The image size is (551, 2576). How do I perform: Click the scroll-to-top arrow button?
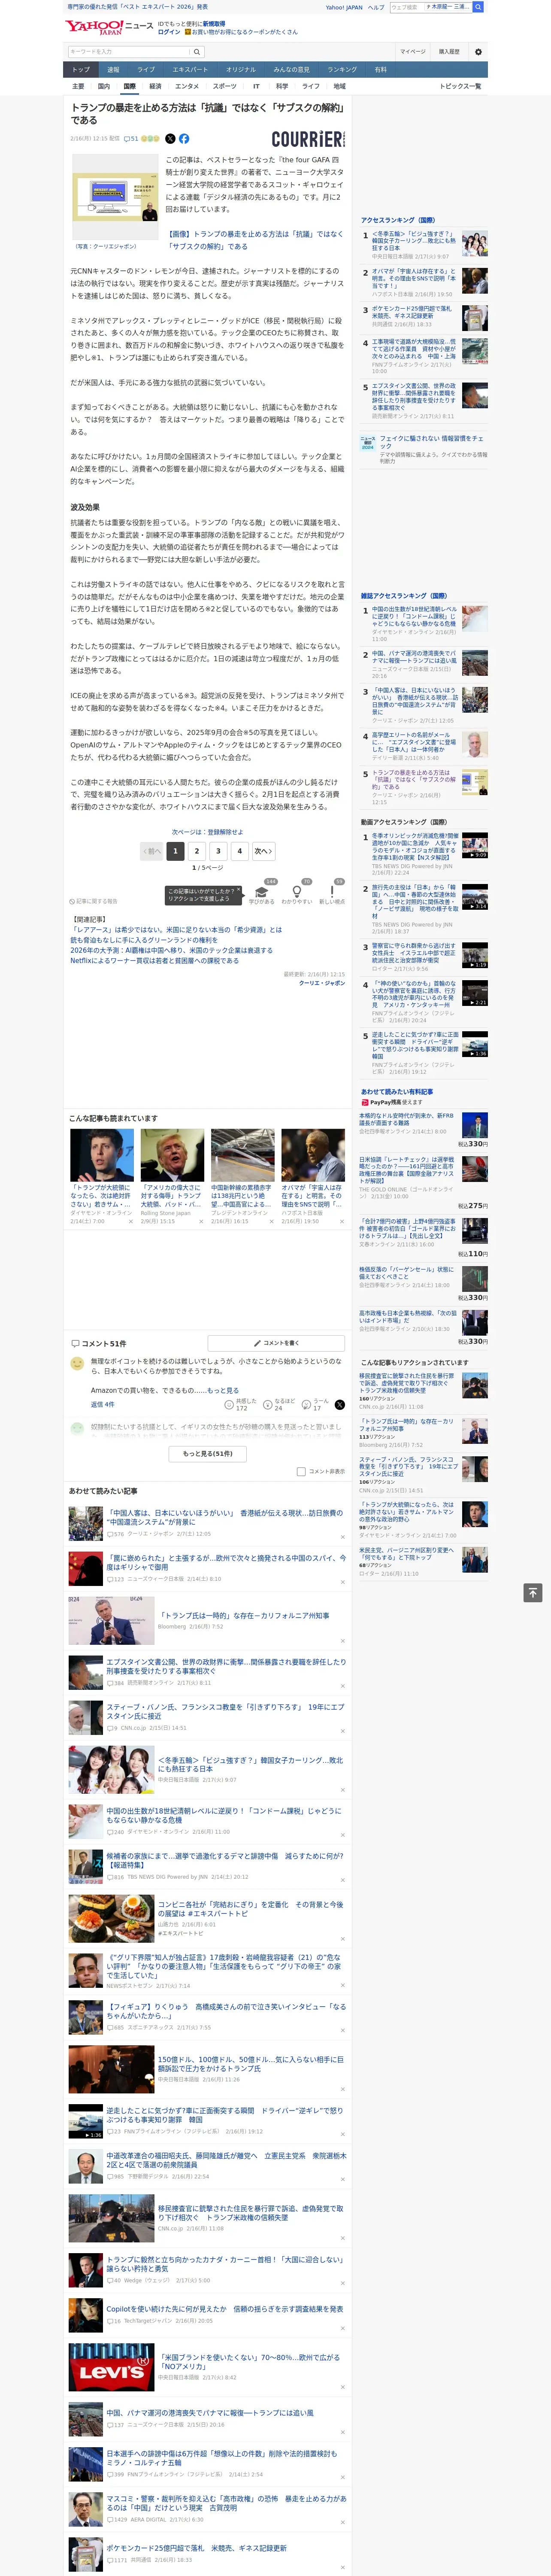(533, 1592)
